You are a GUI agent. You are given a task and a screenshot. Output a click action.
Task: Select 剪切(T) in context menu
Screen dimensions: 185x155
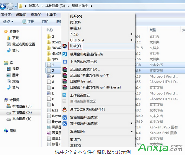pyautogui.click(x=76, y=139)
